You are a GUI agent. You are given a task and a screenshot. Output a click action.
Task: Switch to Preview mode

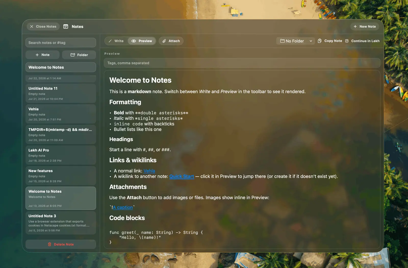[x=142, y=41]
